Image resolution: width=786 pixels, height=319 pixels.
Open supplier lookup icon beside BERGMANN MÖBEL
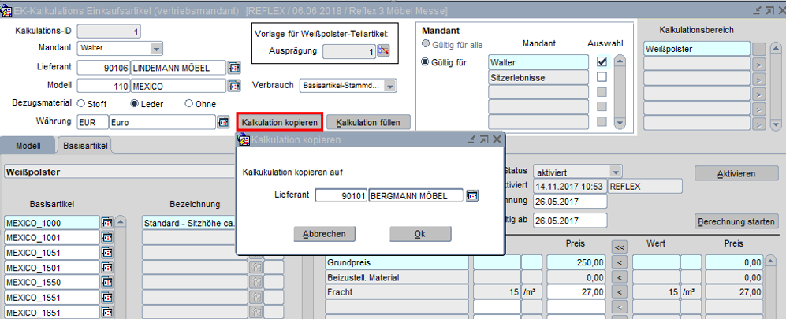(x=472, y=195)
